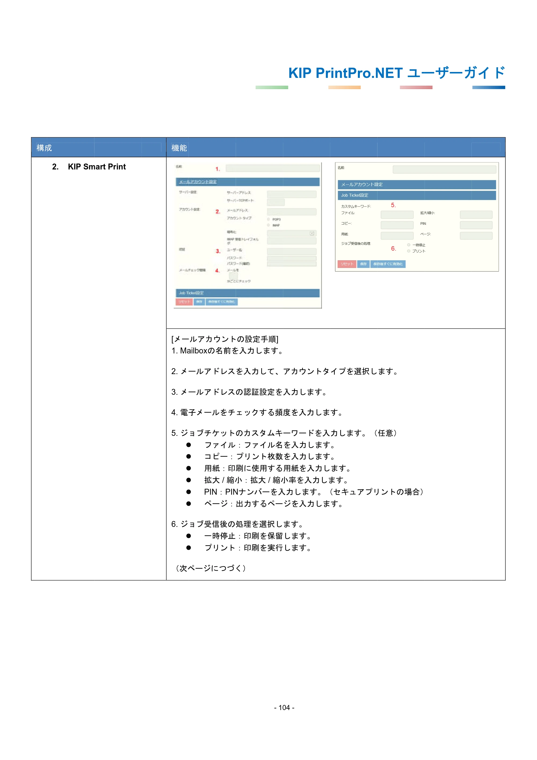Collapse the メールアカウント設定 header above サーバー設定
The image size is (537, 760).
tap(248, 182)
